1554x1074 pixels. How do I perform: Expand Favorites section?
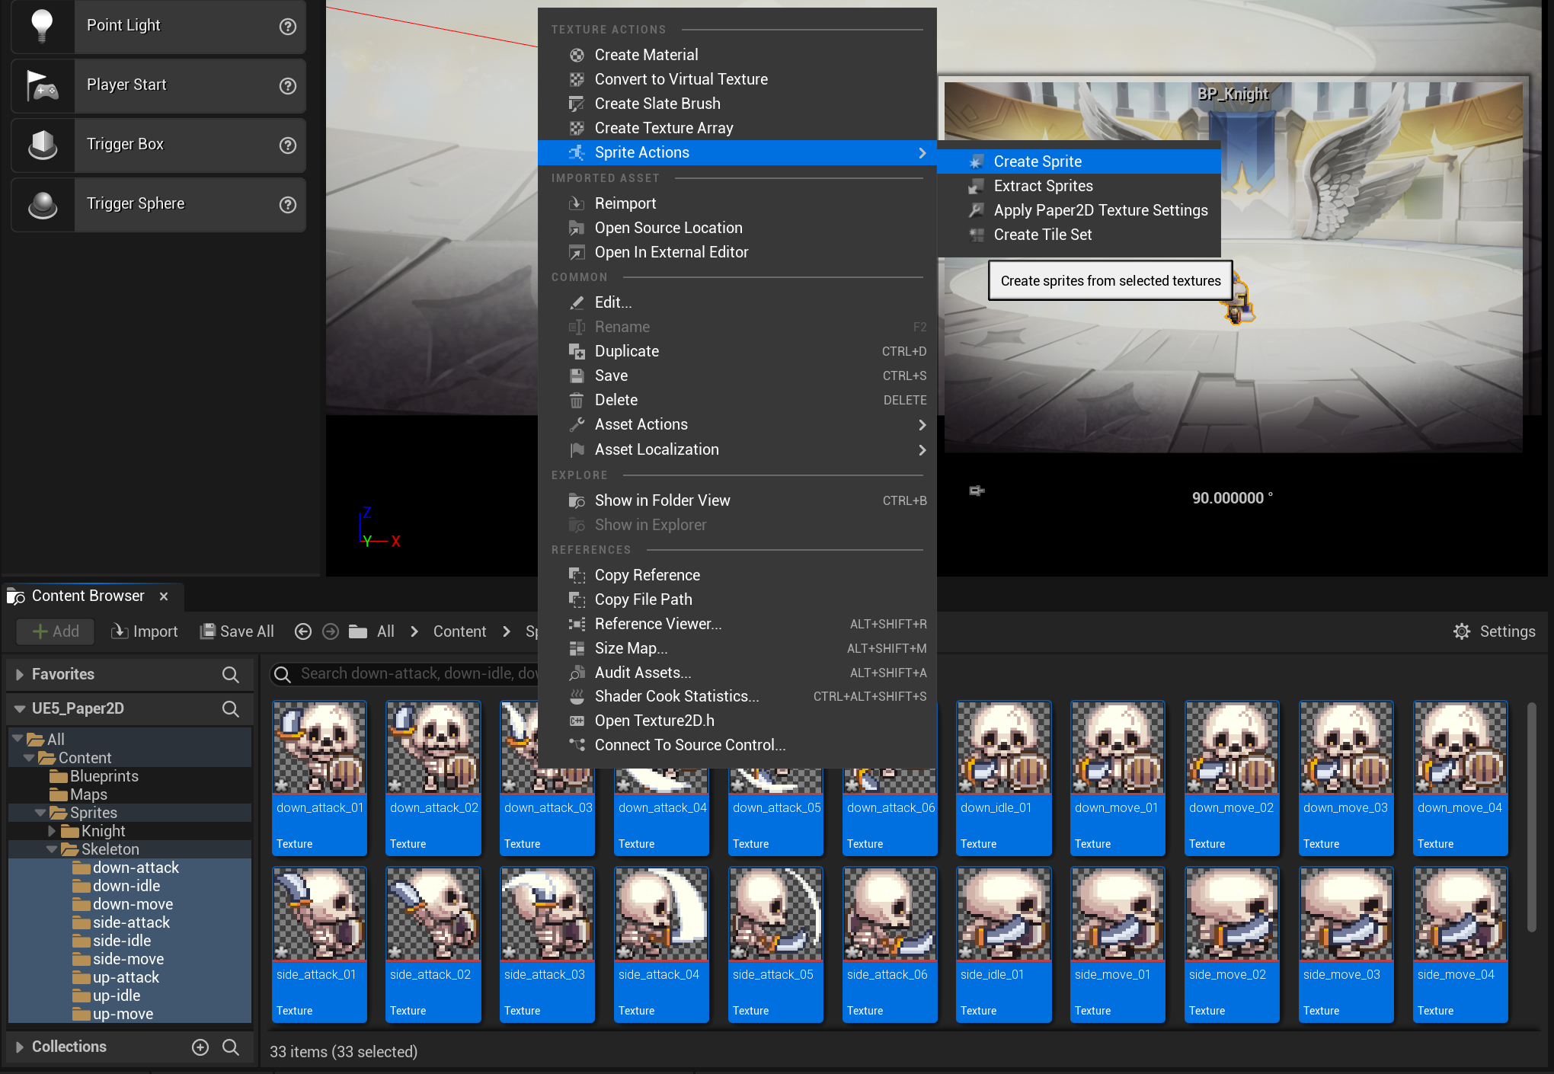tap(20, 674)
